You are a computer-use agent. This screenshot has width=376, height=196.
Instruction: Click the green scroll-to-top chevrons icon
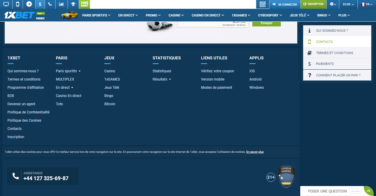point(369,191)
